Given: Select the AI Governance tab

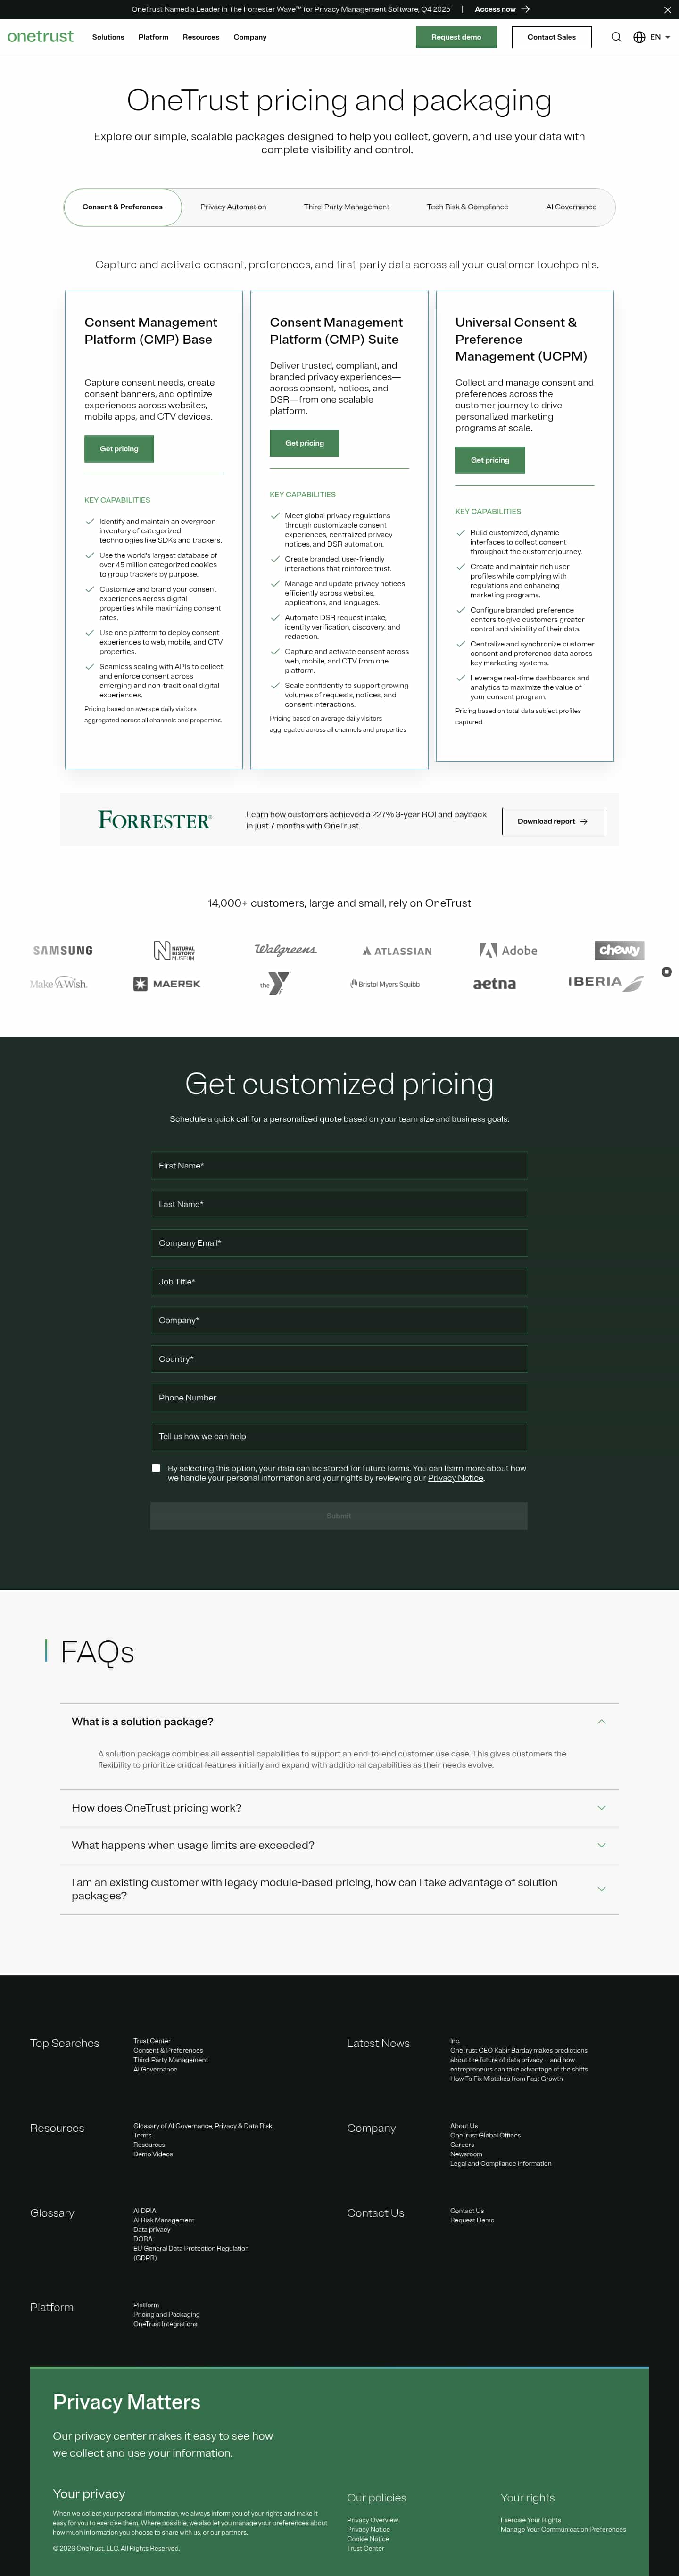Looking at the screenshot, I should pos(570,207).
